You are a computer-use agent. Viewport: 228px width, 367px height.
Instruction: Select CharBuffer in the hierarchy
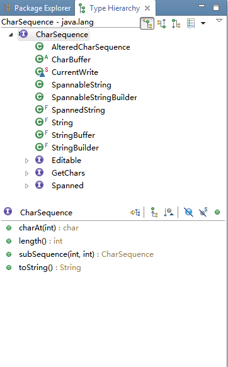pyautogui.click(x=71, y=60)
